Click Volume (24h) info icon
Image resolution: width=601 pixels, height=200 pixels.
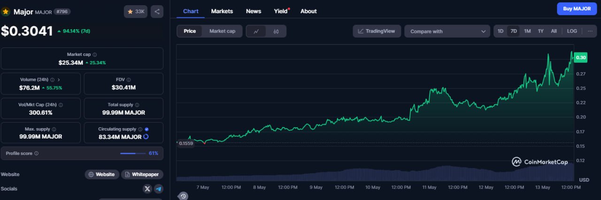pyautogui.click(x=52, y=80)
